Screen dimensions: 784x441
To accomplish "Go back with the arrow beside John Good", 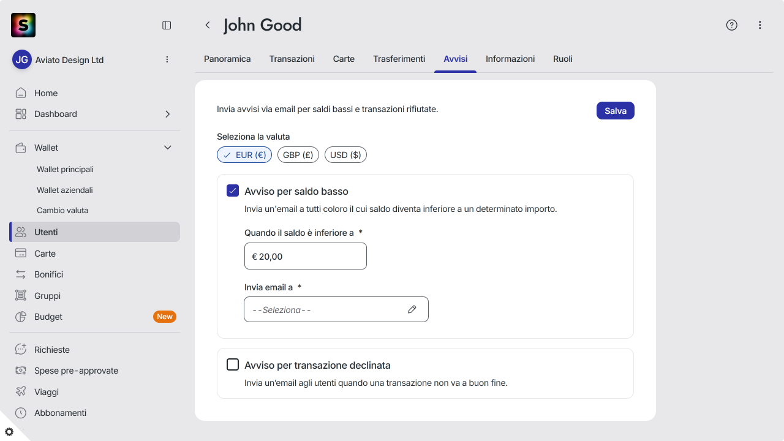I will [208, 25].
